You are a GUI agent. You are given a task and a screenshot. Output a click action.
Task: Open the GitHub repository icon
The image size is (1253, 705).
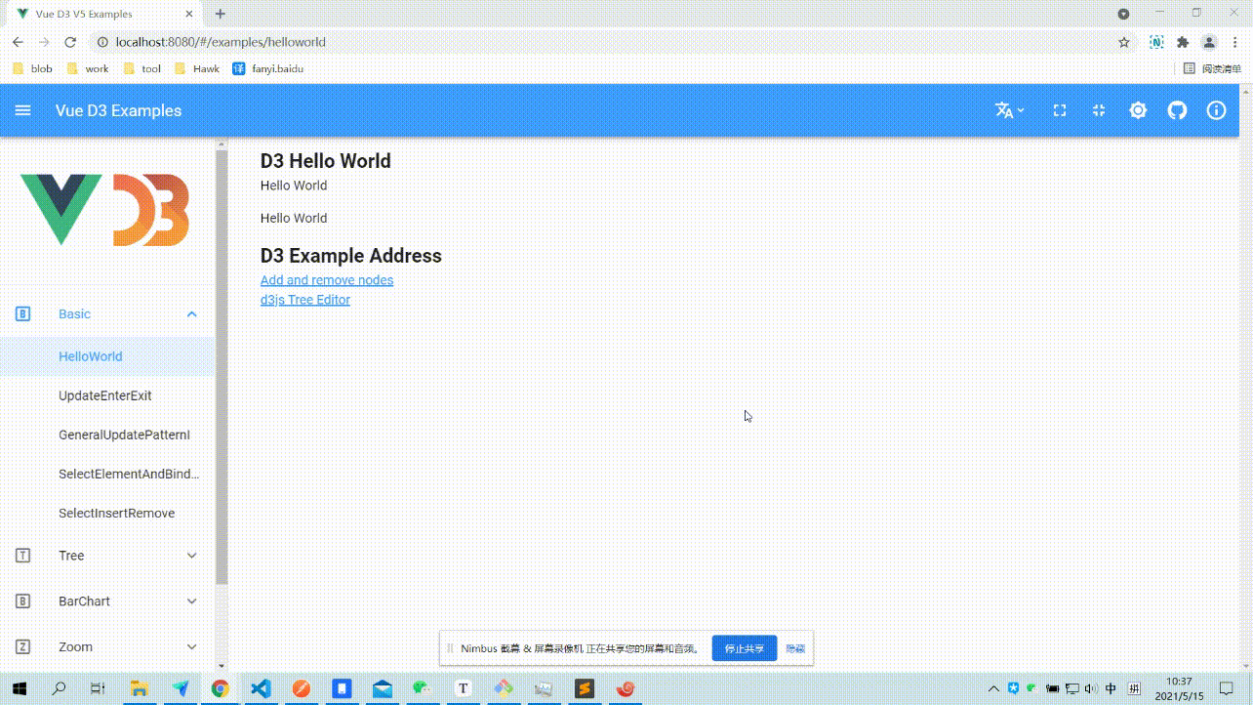pyautogui.click(x=1177, y=110)
